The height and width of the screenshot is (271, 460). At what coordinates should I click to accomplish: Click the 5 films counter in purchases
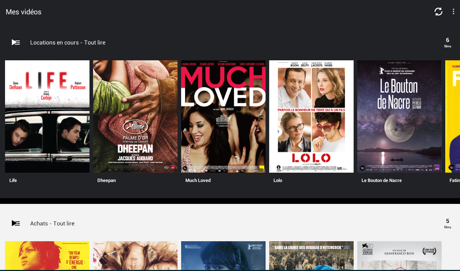point(447,223)
